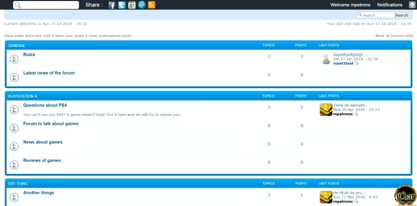417x206 pixels.
Task: Open the News about games forum
Action: pos(43,142)
